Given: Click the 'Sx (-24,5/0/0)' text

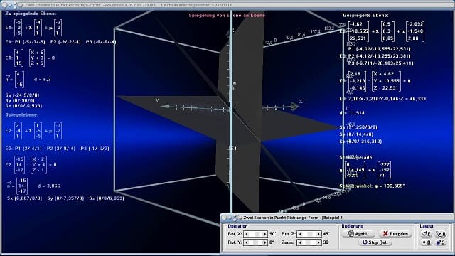Looking at the screenshot, I should click(x=22, y=95).
